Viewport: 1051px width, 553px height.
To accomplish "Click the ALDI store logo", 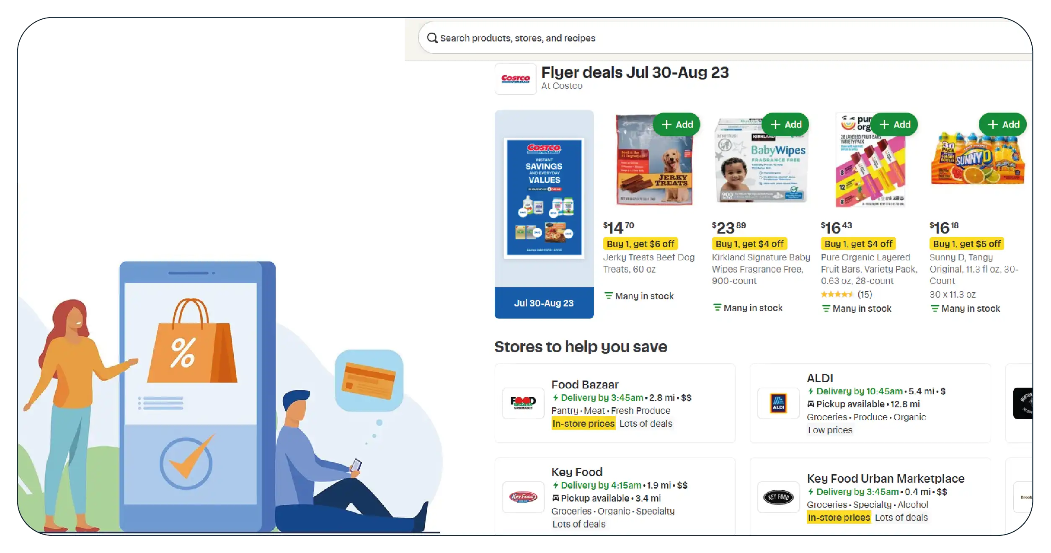I will (778, 403).
